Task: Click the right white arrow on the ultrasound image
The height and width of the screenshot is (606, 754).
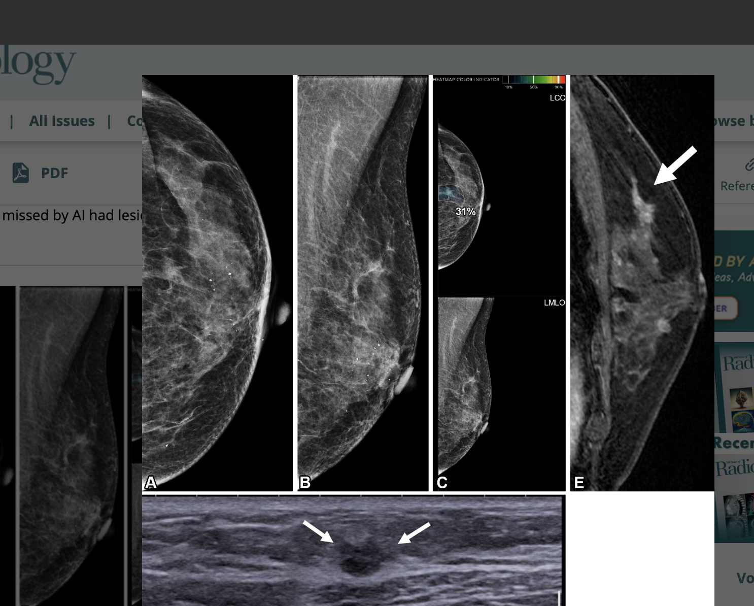Action: [414, 533]
